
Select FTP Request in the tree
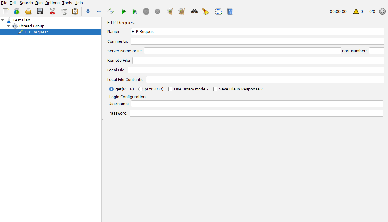[36, 32]
